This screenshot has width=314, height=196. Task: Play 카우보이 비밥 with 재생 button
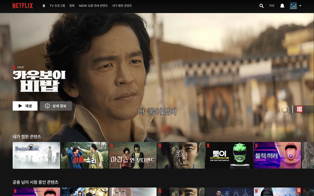25,106
